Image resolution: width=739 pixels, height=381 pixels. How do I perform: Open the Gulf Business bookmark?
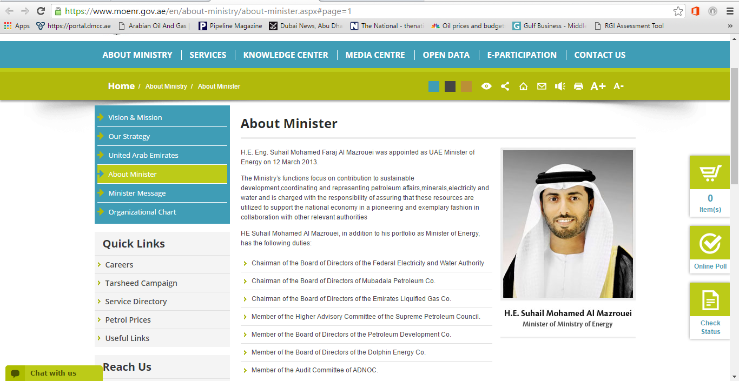[549, 26]
